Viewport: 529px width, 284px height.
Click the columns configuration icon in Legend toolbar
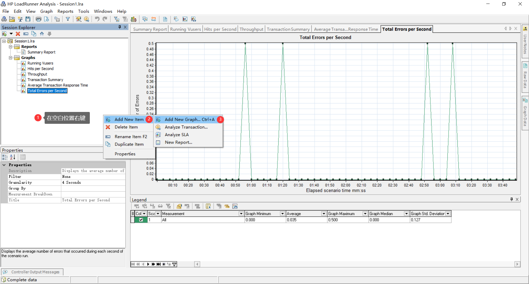(x=208, y=206)
